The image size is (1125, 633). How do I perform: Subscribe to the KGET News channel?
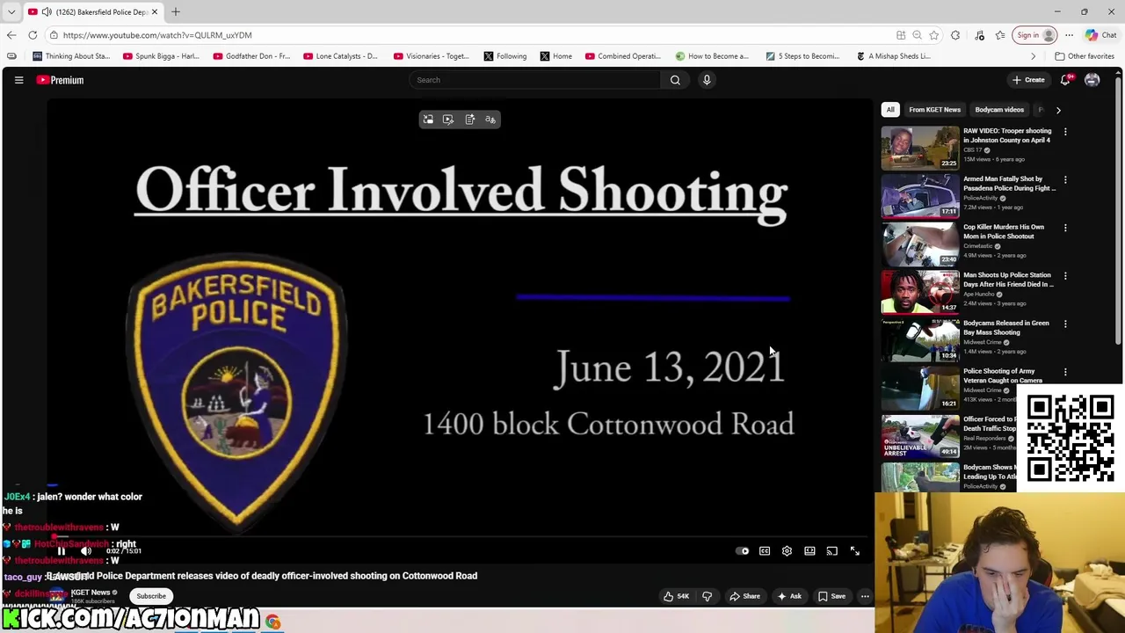click(150, 596)
